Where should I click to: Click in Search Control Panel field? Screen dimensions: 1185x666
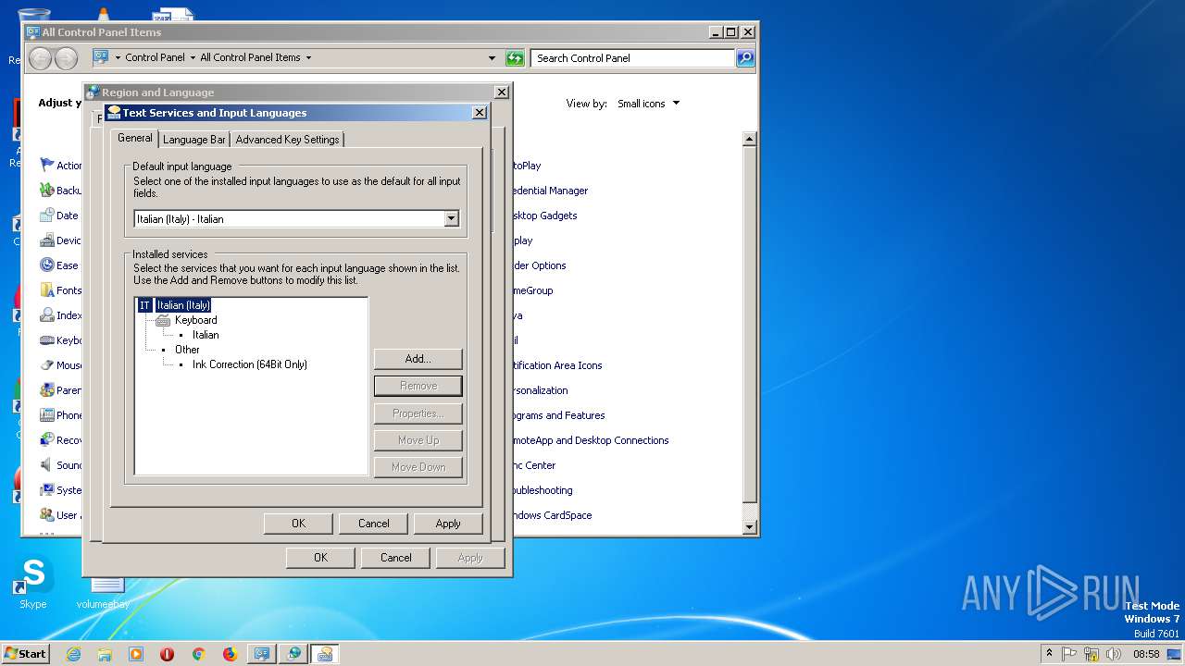tap(633, 57)
